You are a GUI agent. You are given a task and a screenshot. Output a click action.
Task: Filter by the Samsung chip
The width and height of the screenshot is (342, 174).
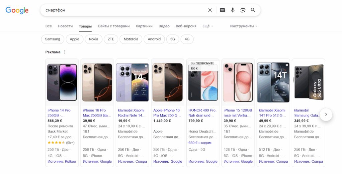(x=52, y=39)
